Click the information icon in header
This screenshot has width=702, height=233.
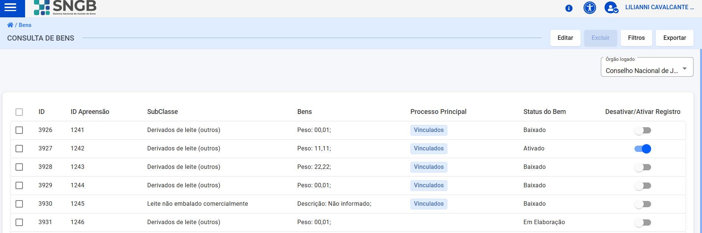[x=569, y=8]
